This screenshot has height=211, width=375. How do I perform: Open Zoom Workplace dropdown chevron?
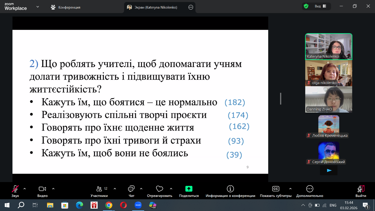[38, 7]
